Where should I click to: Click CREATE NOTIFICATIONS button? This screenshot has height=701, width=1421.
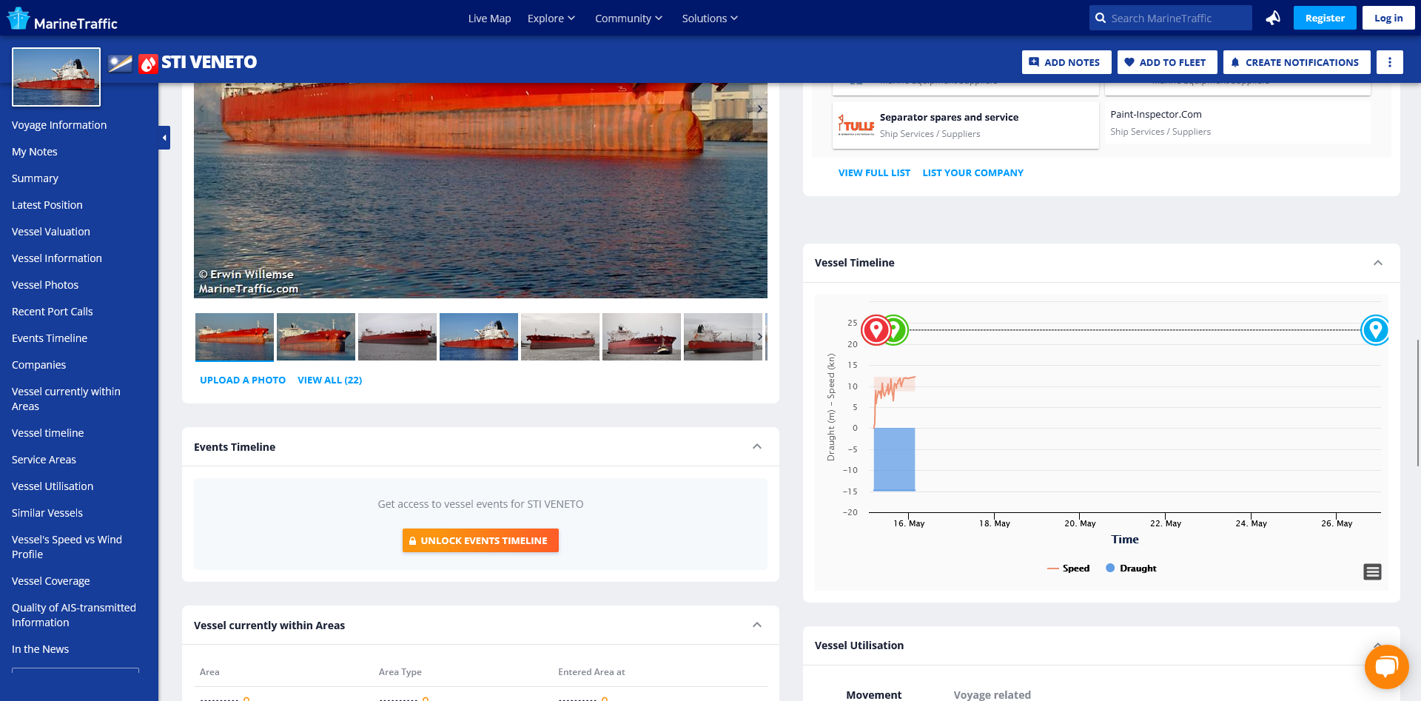click(x=1297, y=62)
